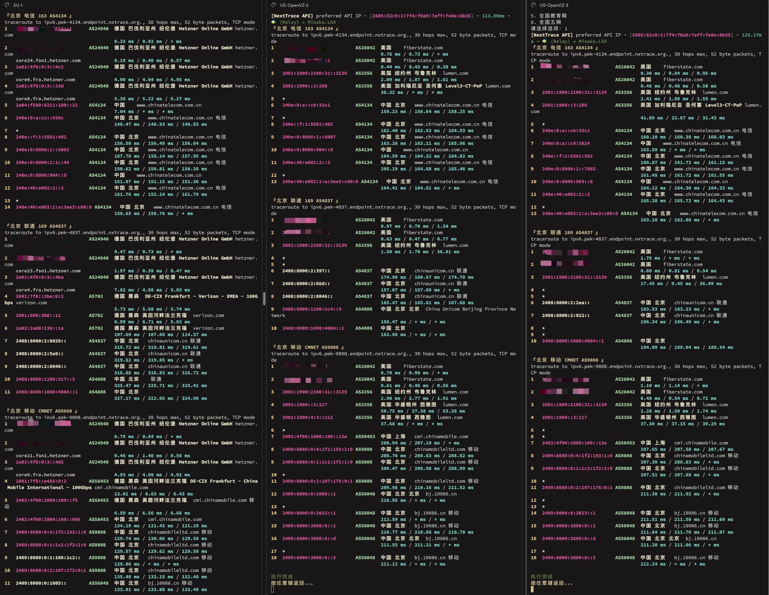
Task: Click the session icon beside US-OpenVZ-2
Action: [274, 5]
